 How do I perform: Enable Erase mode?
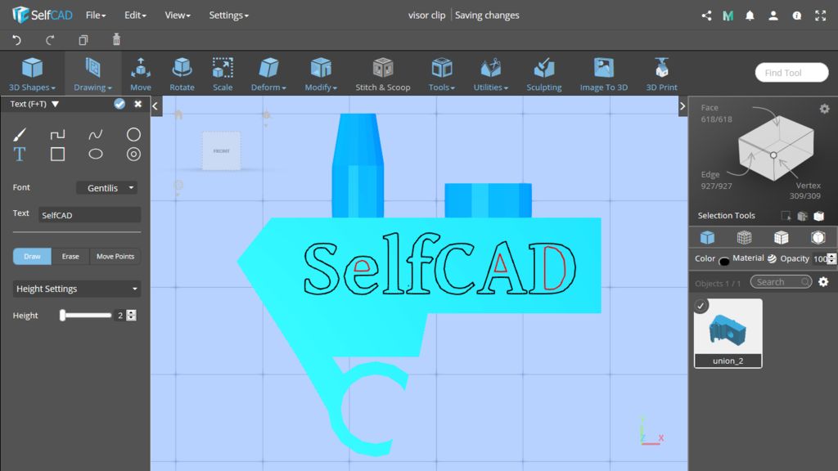pos(70,256)
